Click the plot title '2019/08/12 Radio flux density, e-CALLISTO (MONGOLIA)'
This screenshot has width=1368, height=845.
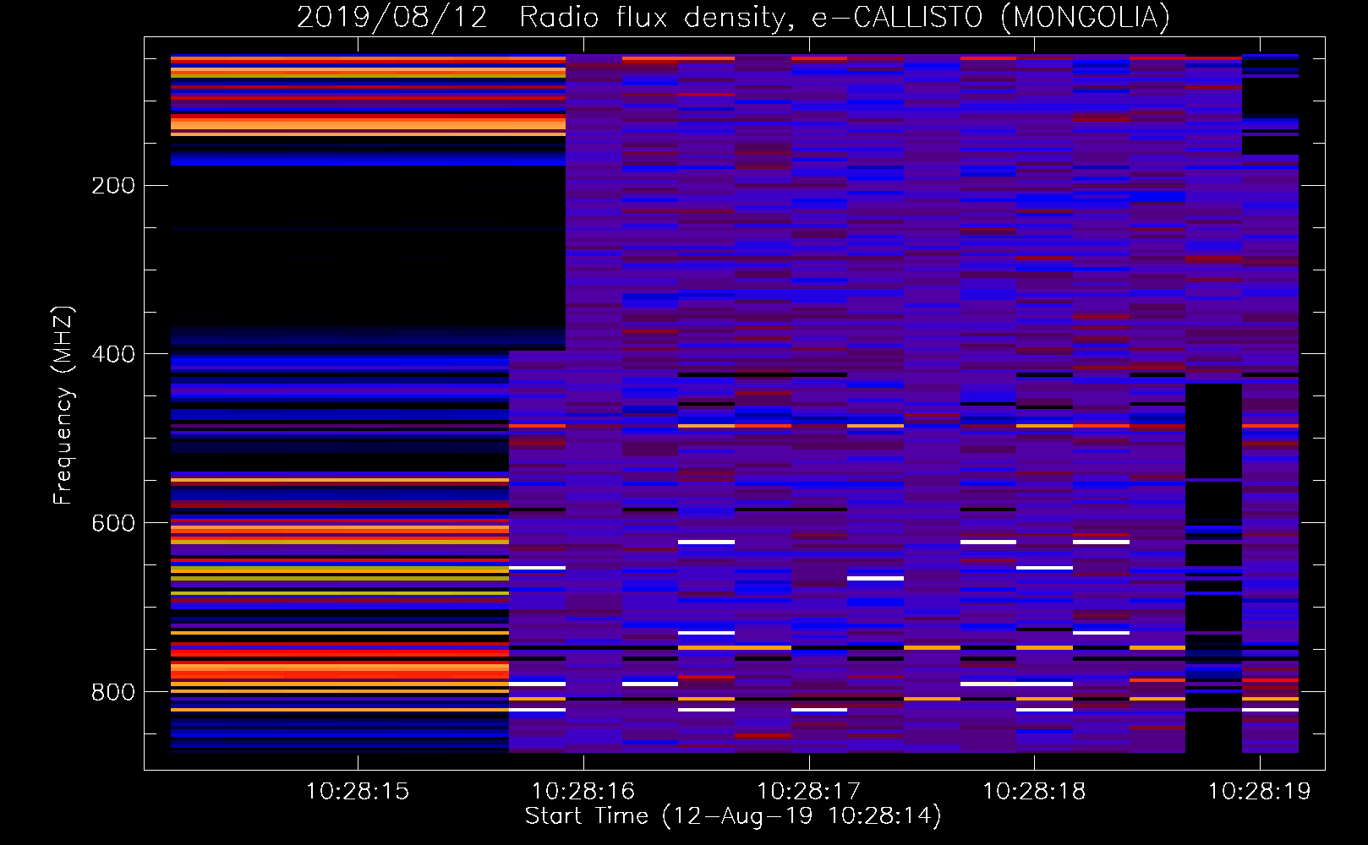[x=733, y=18]
